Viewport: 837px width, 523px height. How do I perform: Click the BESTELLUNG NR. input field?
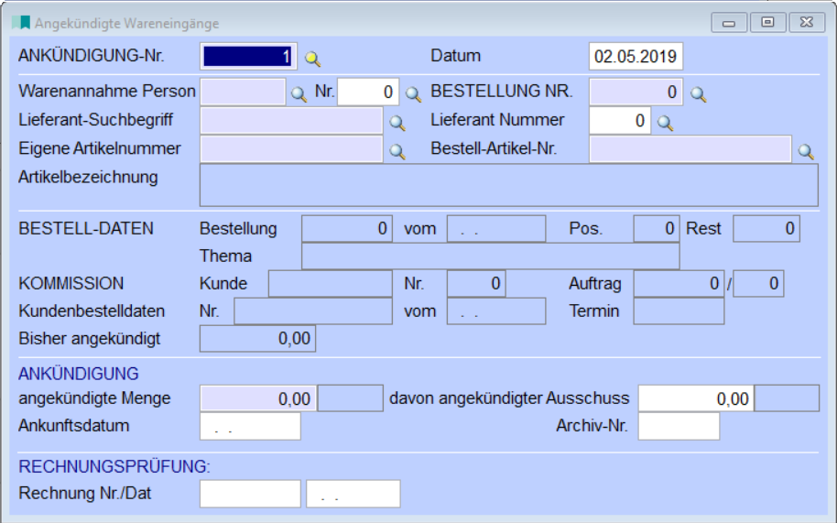click(x=636, y=92)
